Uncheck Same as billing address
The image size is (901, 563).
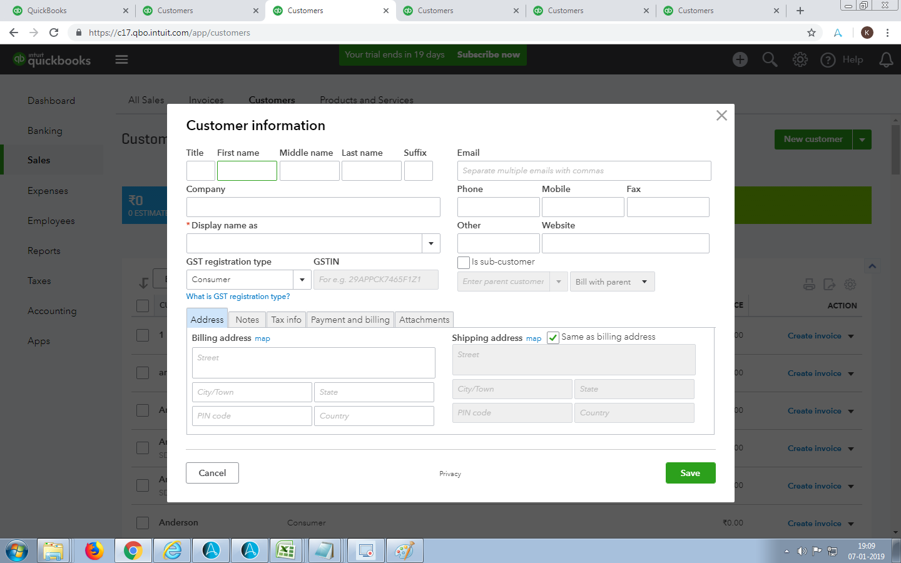[553, 338]
